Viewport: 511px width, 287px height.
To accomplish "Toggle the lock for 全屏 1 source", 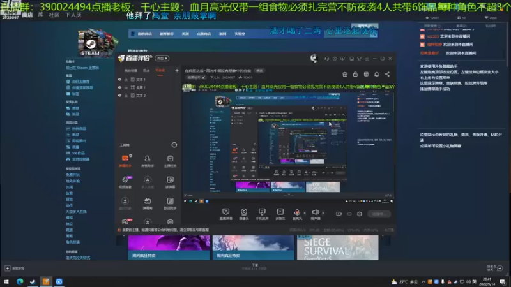I will [x=126, y=87].
